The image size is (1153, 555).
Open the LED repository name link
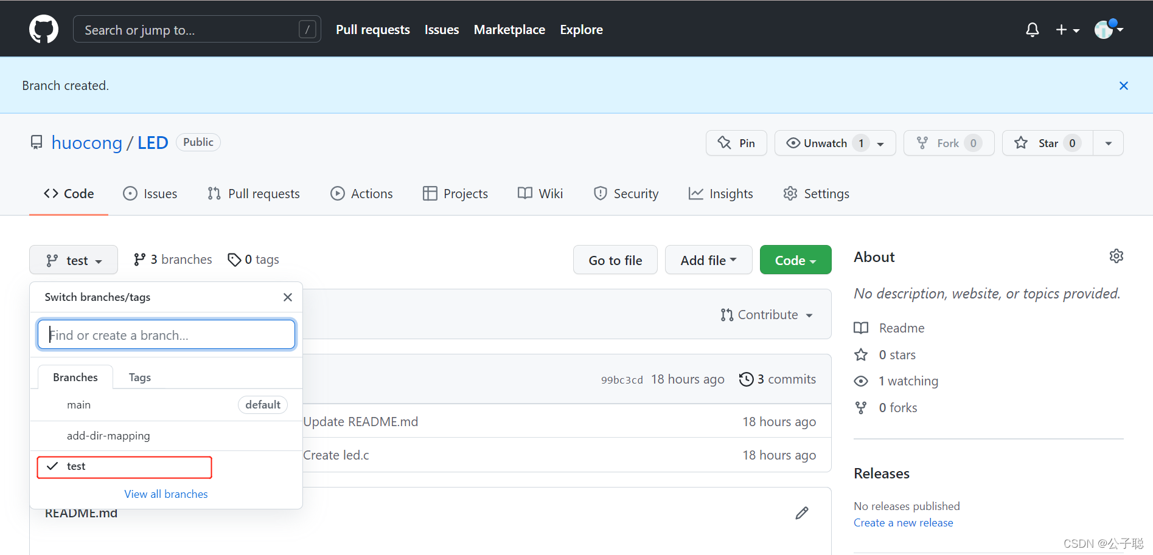[x=153, y=143]
